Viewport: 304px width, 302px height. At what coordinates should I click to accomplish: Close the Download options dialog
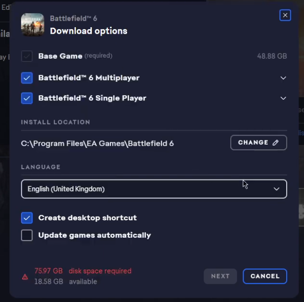click(285, 15)
